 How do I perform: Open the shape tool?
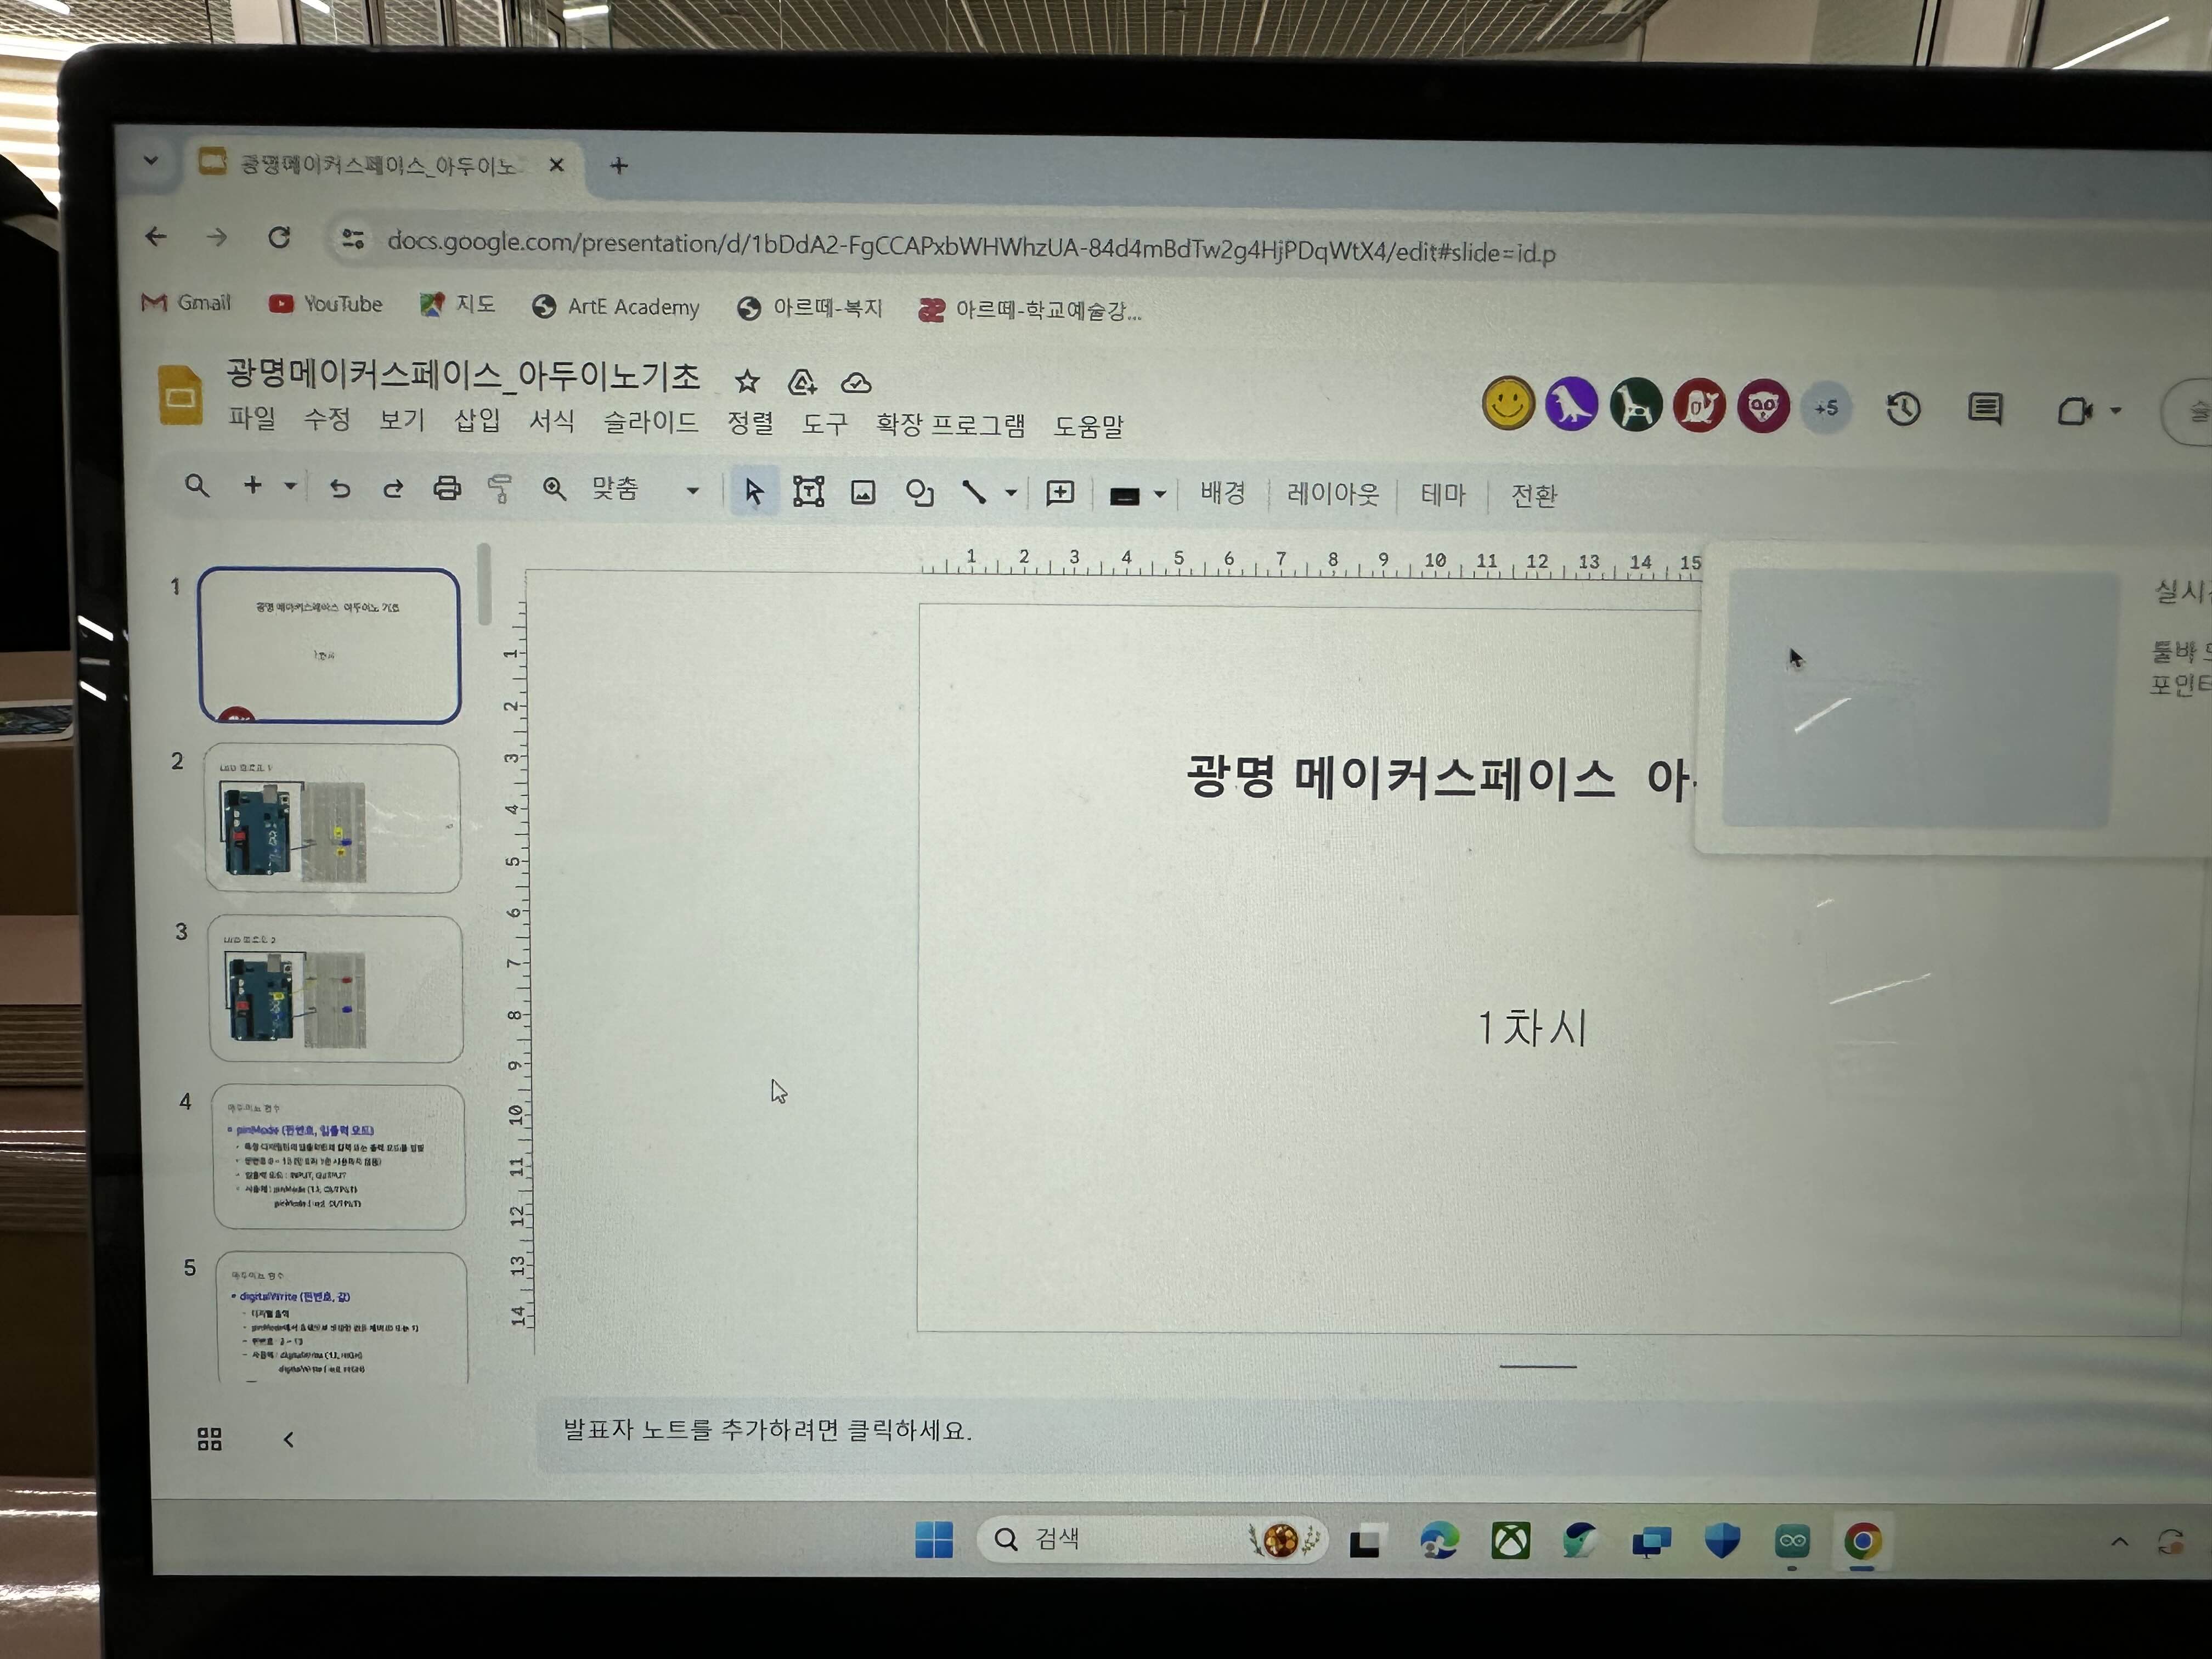click(x=919, y=493)
